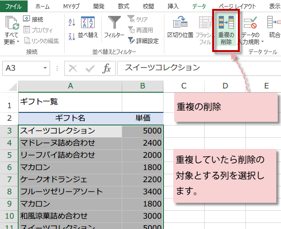281x229 pixels.
Task: Click cell リーフパイ詰め合わせ
Action: coord(70,155)
